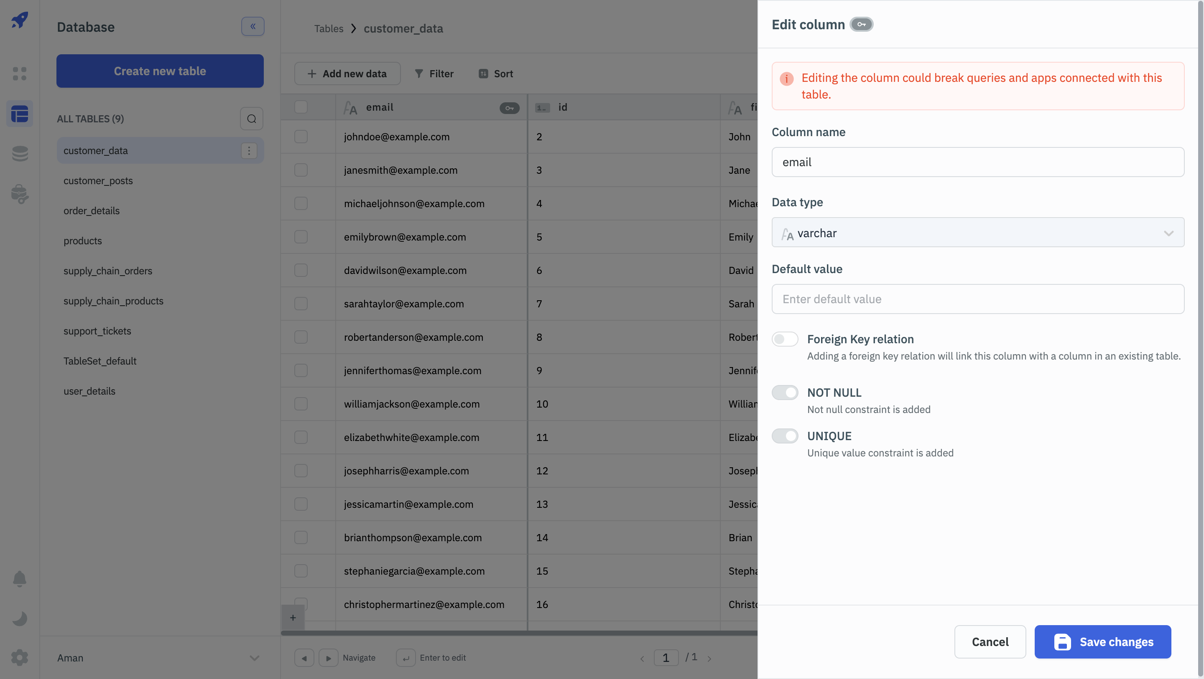Open the settings gear icon
The height and width of the screenshot is (679, 1204).
click(x=20, y=658)
